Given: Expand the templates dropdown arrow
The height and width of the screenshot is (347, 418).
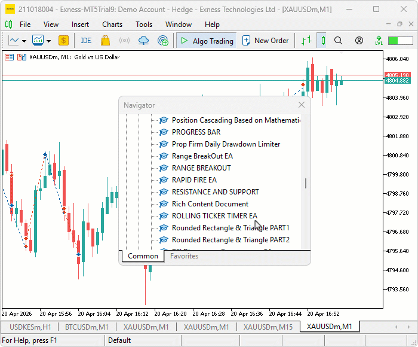Looking at the screenshot, I should [48, 41].
